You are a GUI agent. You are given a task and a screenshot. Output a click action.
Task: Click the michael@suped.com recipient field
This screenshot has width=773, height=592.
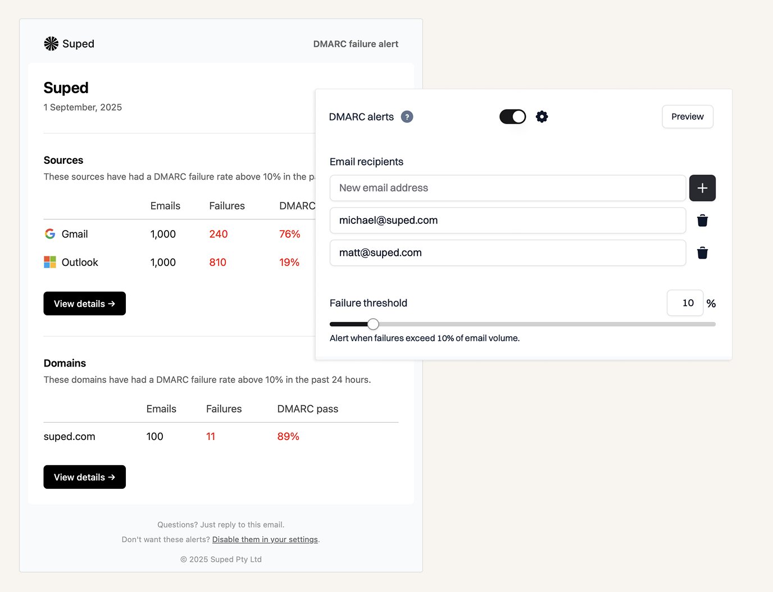coord(507,221)
